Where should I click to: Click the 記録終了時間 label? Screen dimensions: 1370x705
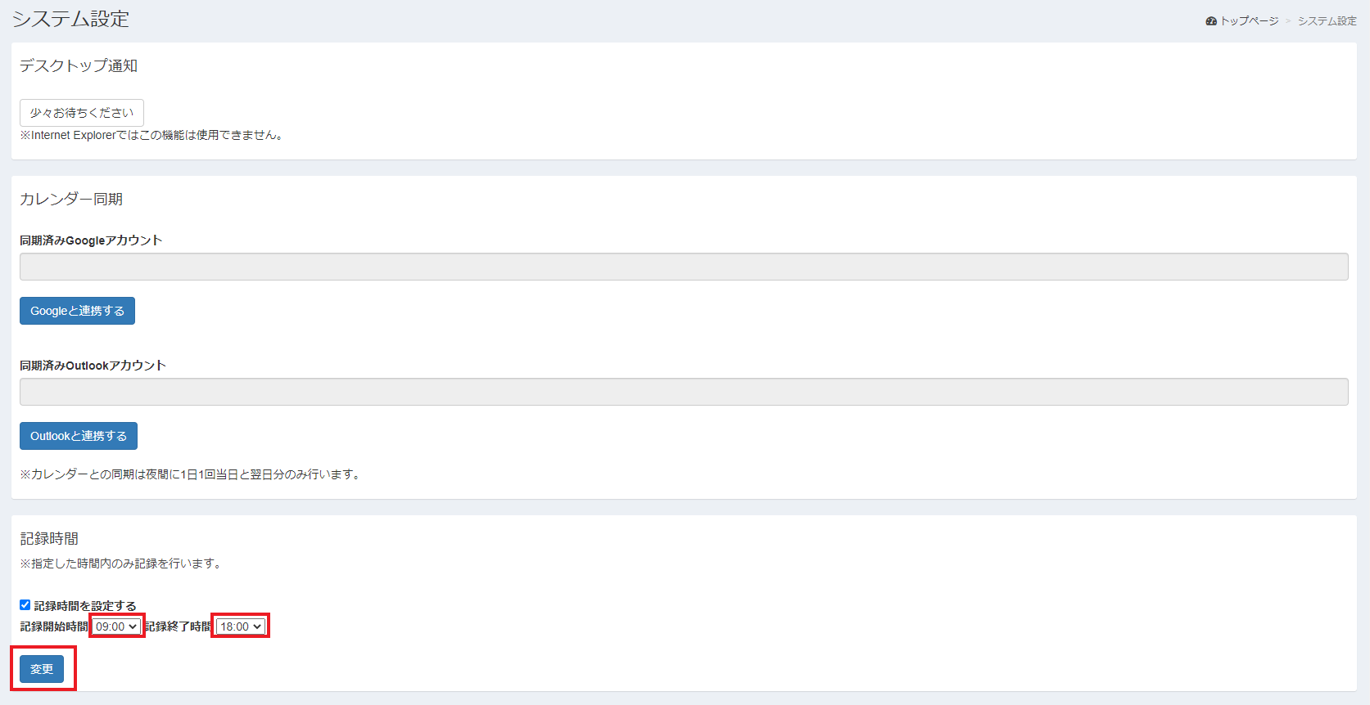click(179, 626)
